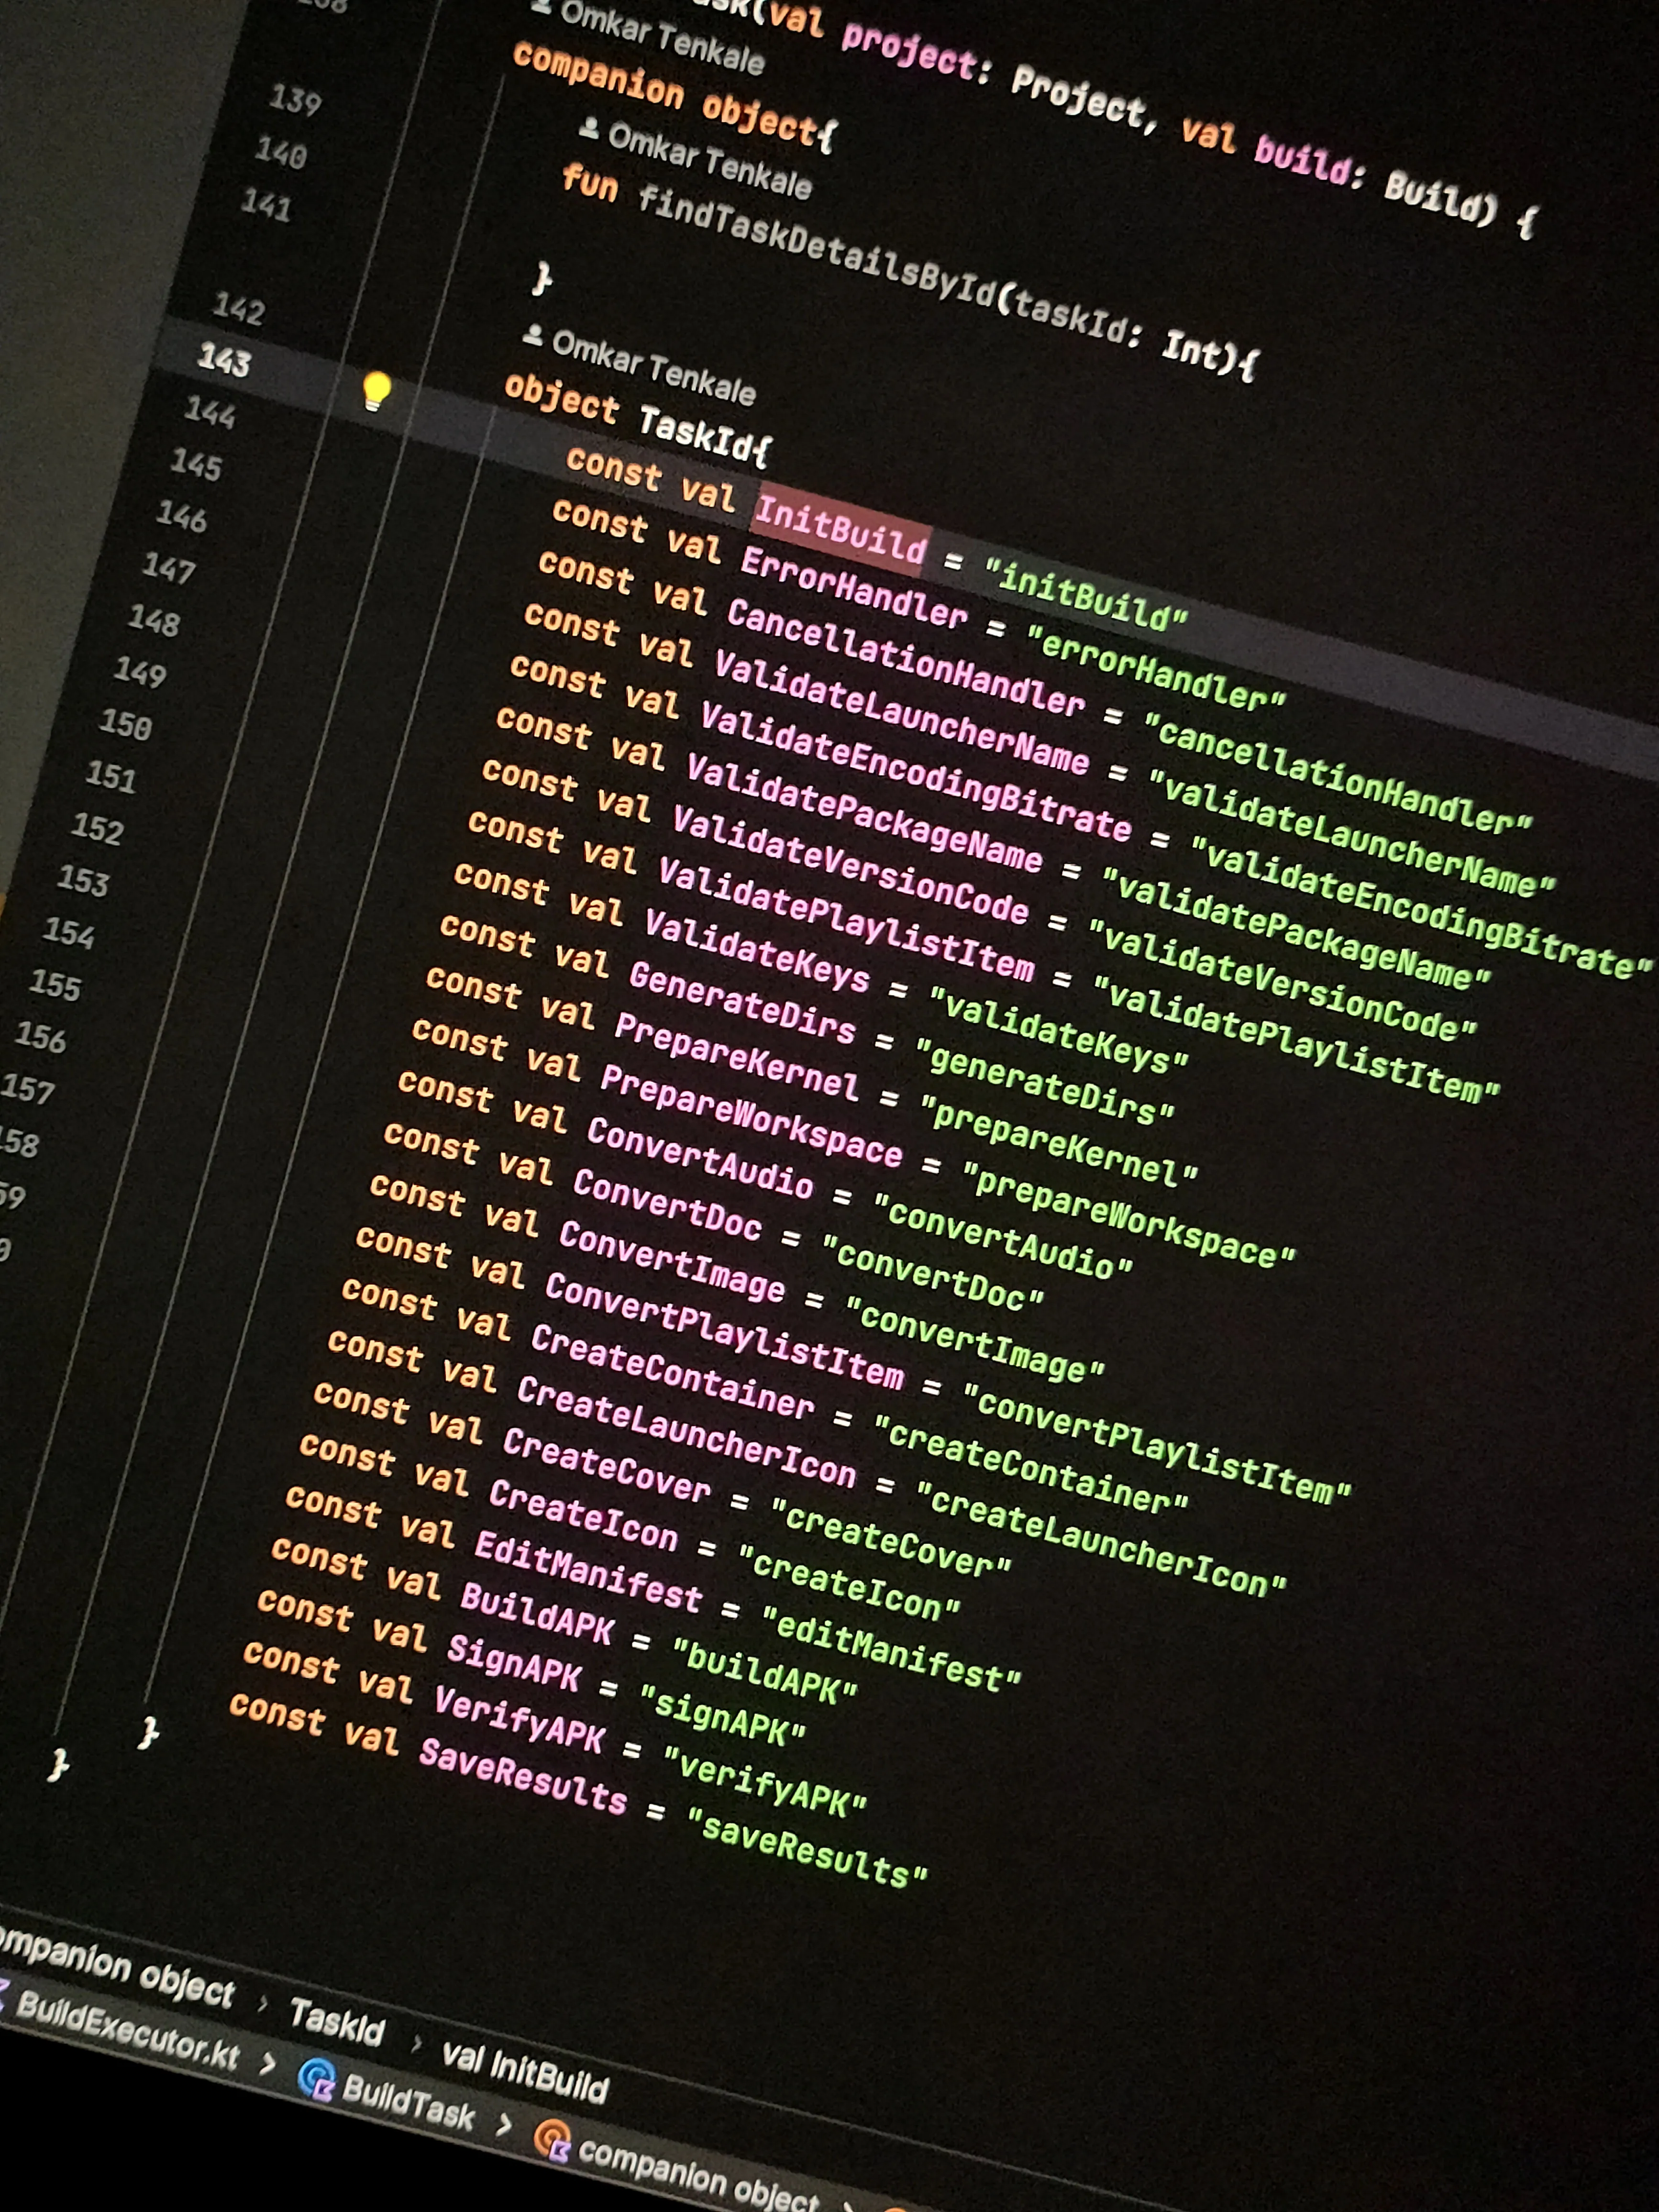Click 'TaskId' in the structure breadcrumb
The width and height of the screenshot is (1659, 2212).
[336, 2022]
